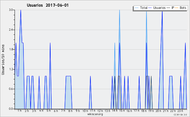
Task: Click the Bots legend entry
Action: coord(180,8)
